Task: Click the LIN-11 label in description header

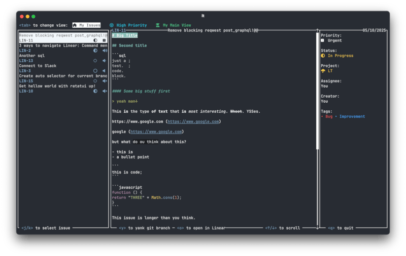Action: click(x=119, y=30)
